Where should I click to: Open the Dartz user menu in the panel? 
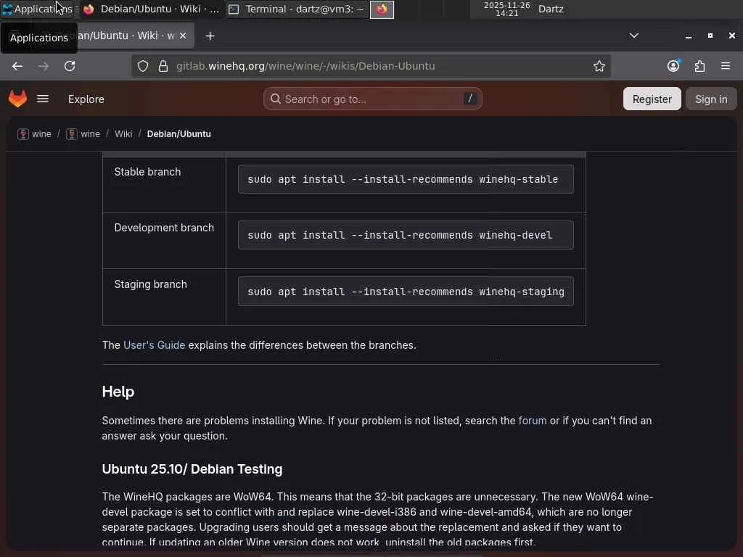click(551, 9)
